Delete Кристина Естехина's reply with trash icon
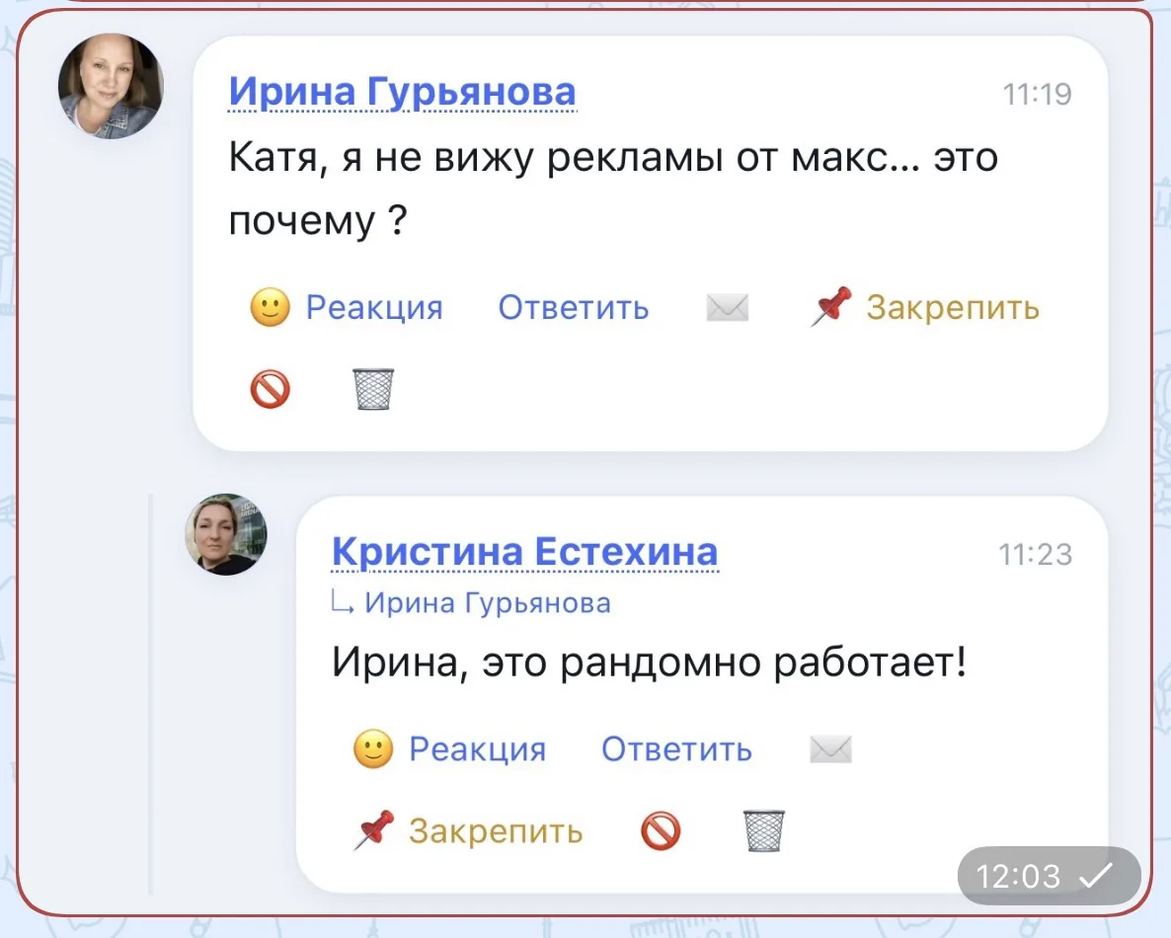This screenshot has height=938, width=1171. [764, 830]
